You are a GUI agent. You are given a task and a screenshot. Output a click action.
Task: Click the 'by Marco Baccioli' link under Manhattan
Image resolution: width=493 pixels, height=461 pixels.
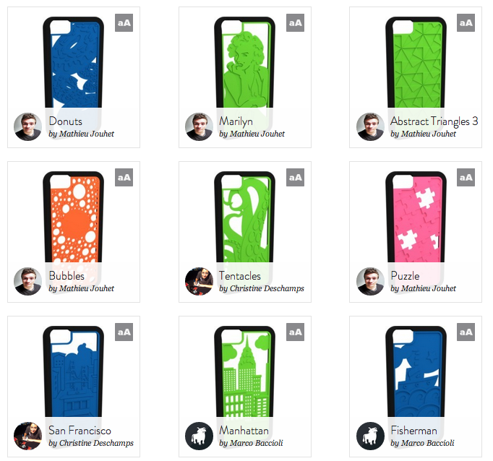(251, 443)
